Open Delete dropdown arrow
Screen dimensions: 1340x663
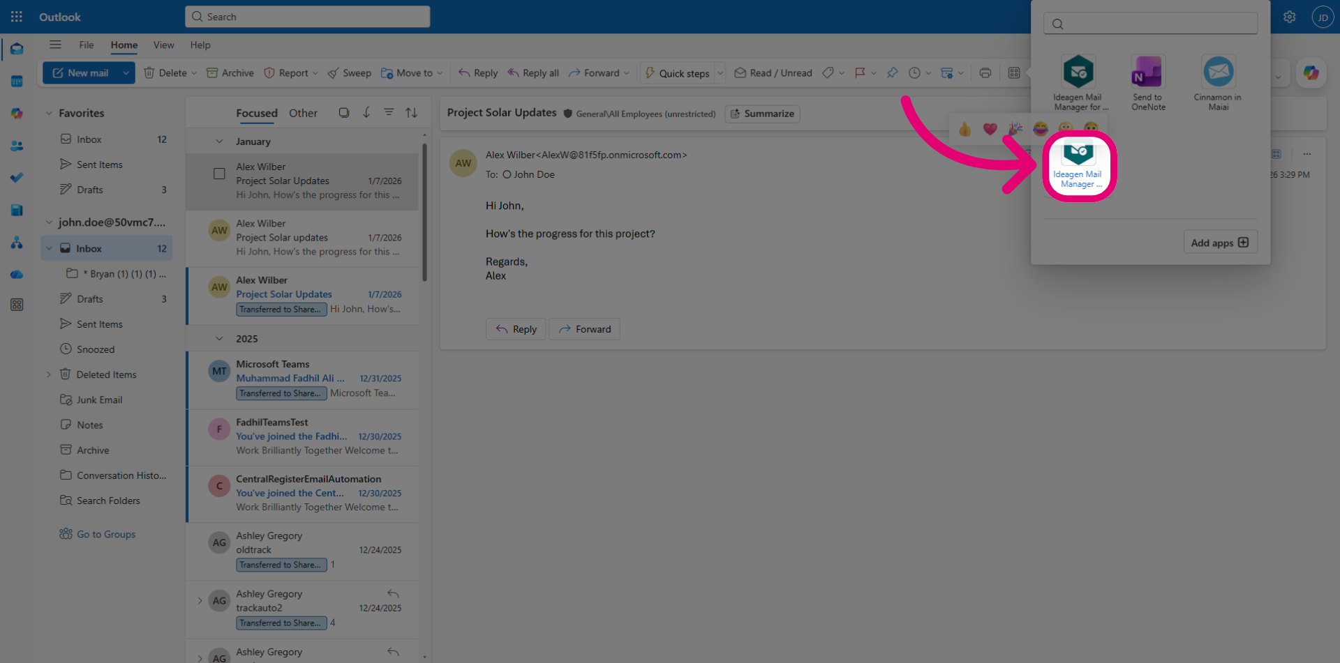(x=194, y=73)
